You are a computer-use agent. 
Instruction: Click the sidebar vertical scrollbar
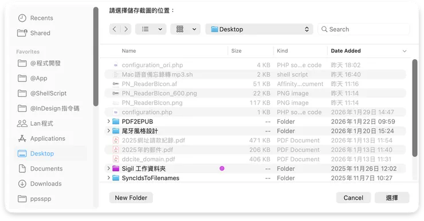(x=96, y=57)
